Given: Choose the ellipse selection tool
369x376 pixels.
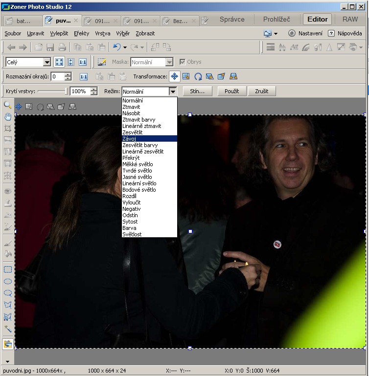Looking at the screenshot, I should (7, 281).
